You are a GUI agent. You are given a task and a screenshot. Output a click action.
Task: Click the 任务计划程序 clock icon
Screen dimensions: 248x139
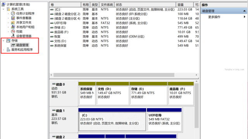pos(13,14)
